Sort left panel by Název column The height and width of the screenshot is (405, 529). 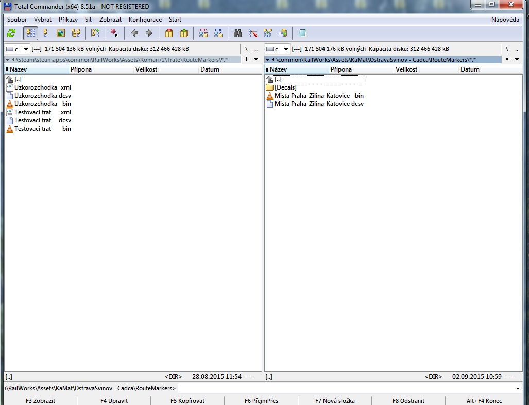tap(37, 69)
